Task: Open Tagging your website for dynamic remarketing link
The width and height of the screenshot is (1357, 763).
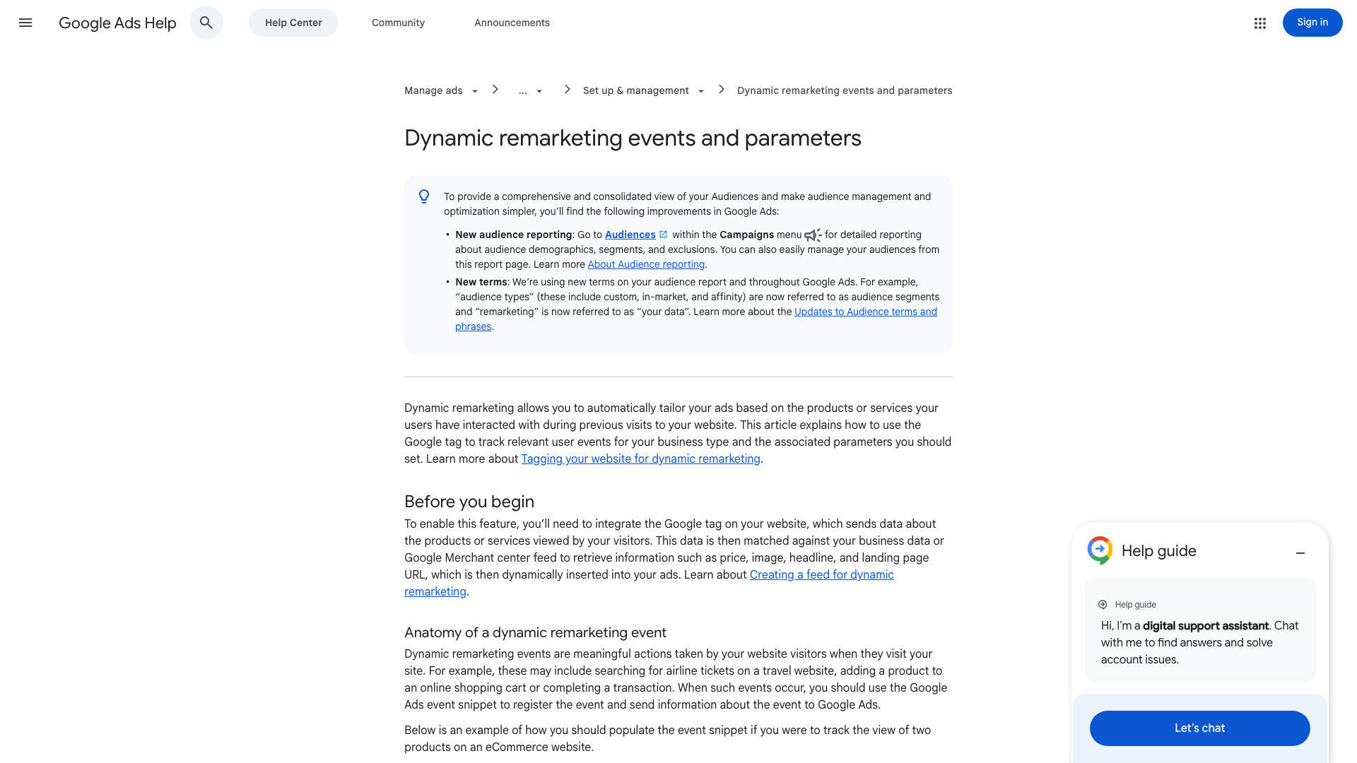Action: click(x=640, y=459)
